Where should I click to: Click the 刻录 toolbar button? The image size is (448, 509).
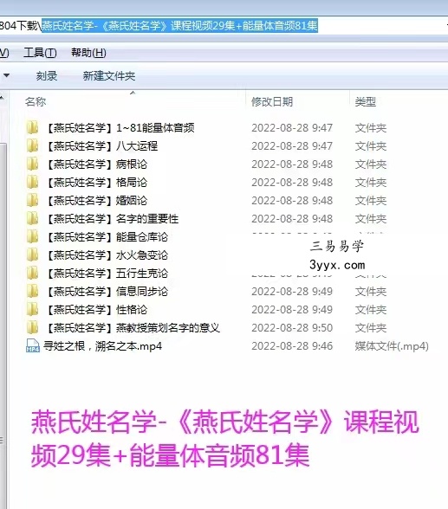click(47, 76)
